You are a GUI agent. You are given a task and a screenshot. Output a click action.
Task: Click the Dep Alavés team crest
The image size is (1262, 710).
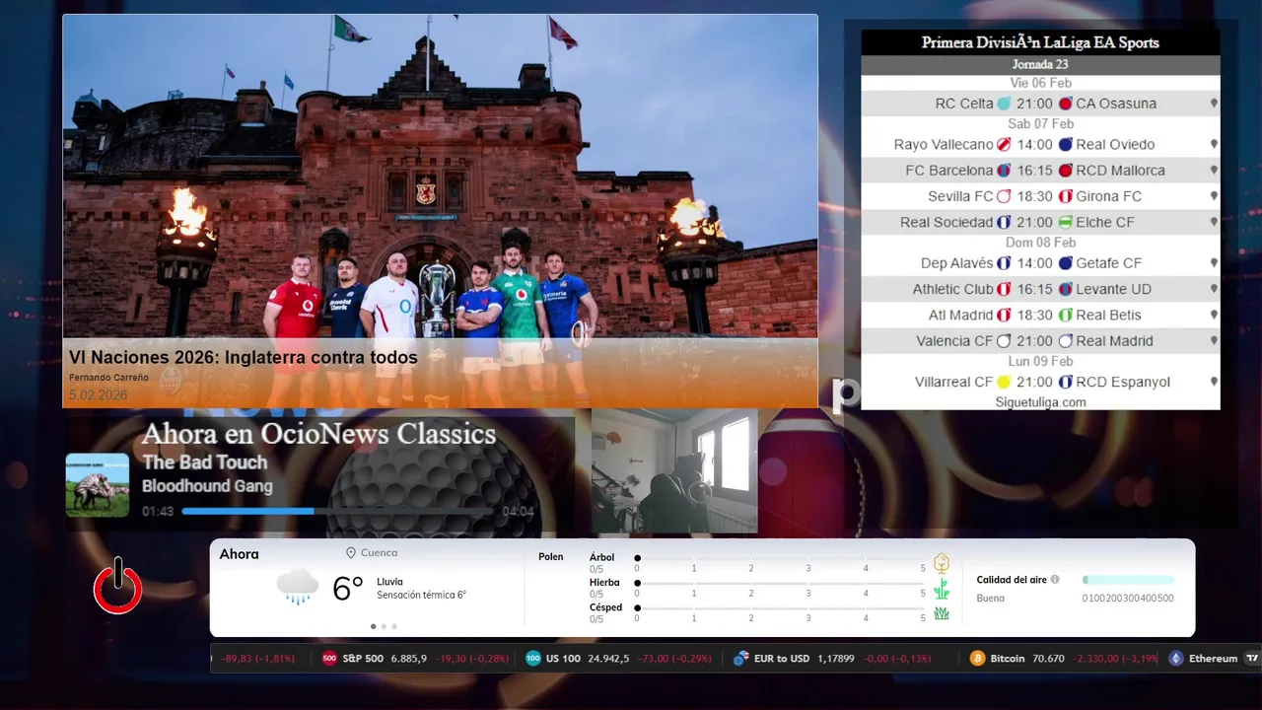click(1004, 263)
